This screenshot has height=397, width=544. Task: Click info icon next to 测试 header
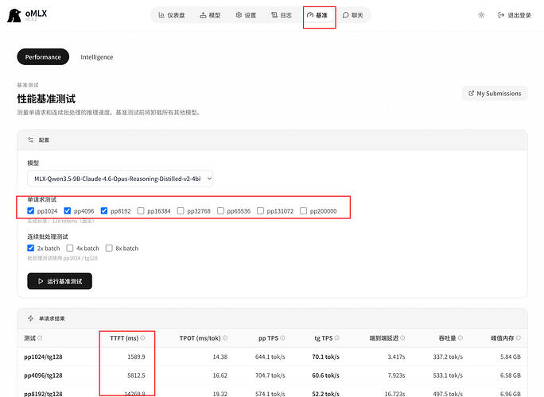click(40, 337)
